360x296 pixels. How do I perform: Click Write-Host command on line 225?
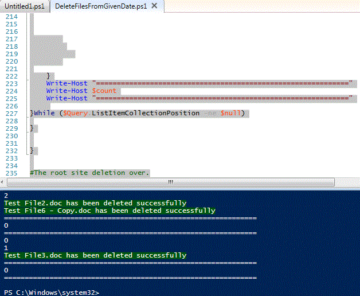67,98
